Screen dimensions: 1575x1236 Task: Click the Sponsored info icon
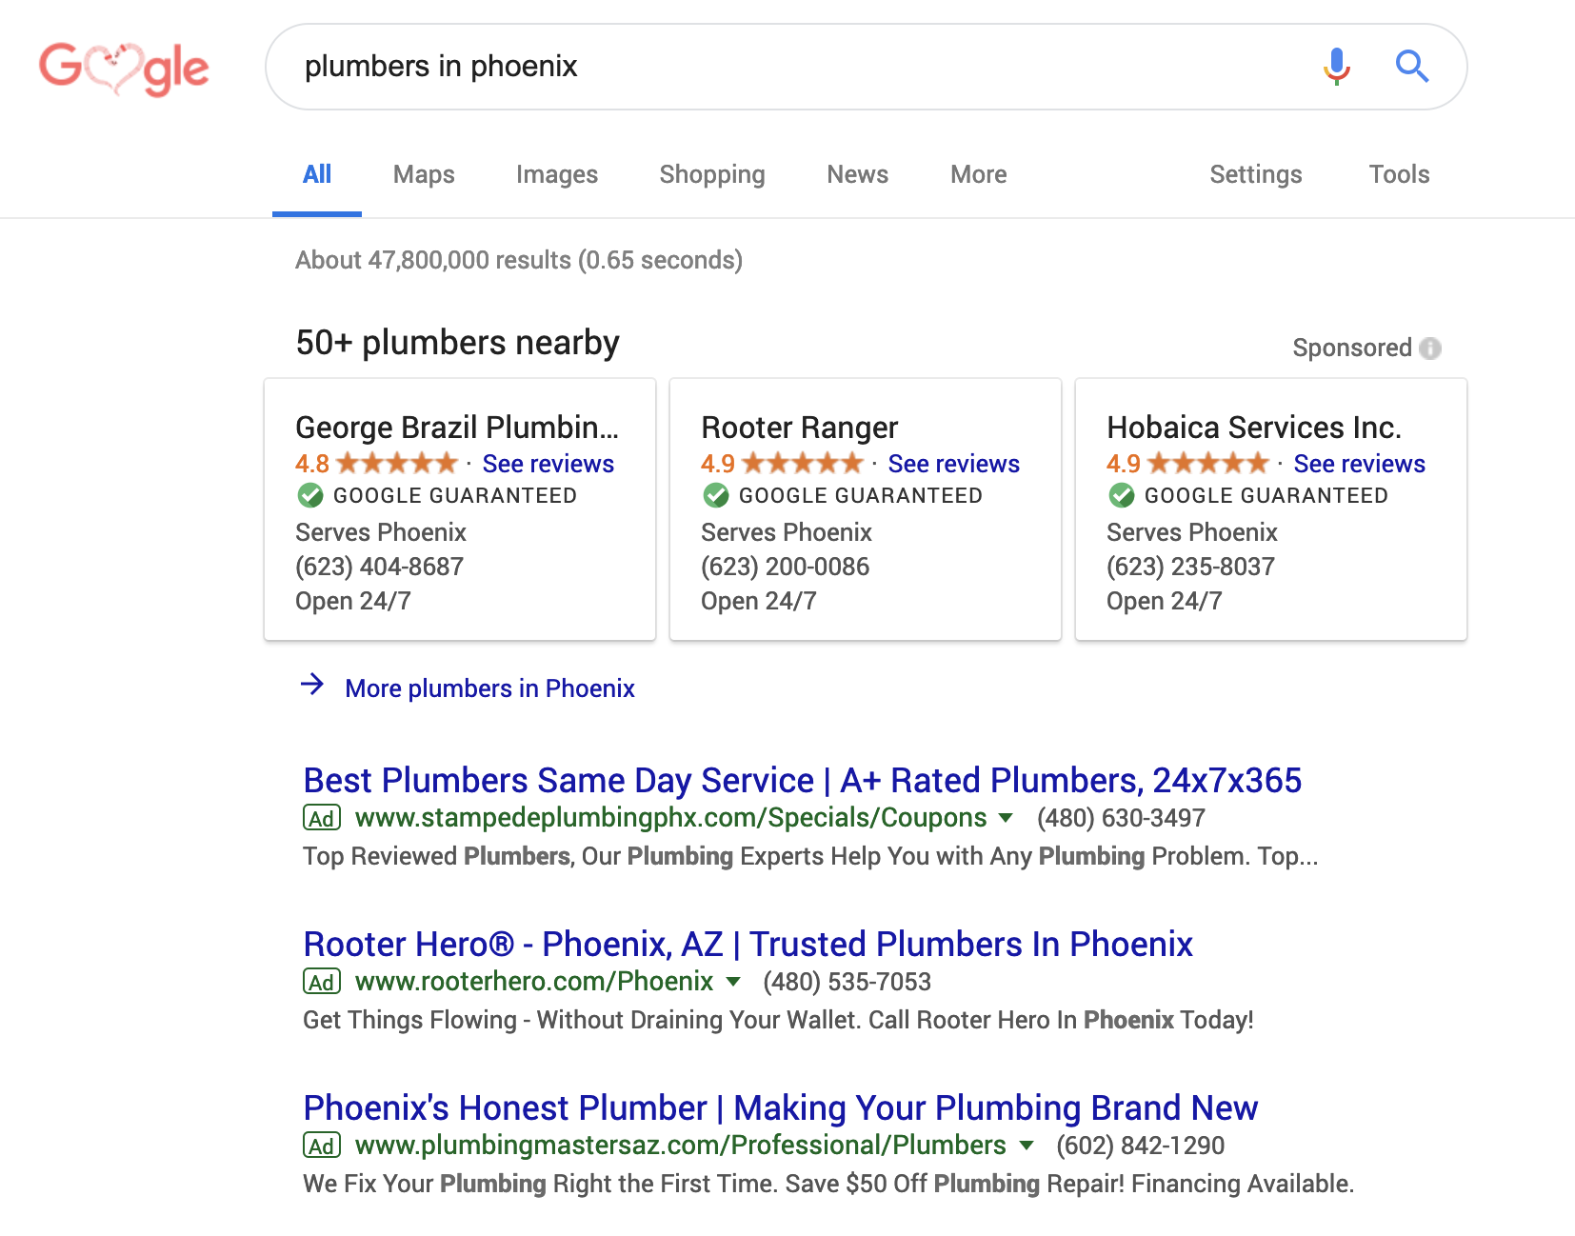coord(1430,349)
